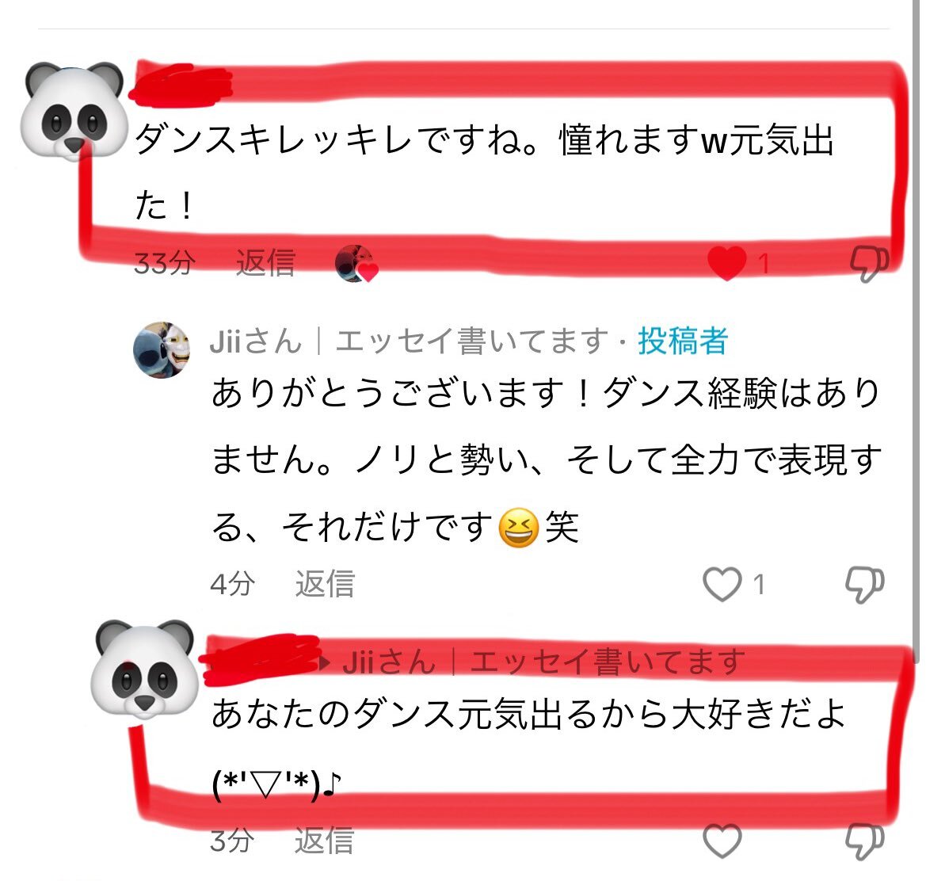Image resolution: width=926 pixels, height=881 pixels.
Task: Tap the reply arrow before Jiiさん
Action: tap(325, 664)
